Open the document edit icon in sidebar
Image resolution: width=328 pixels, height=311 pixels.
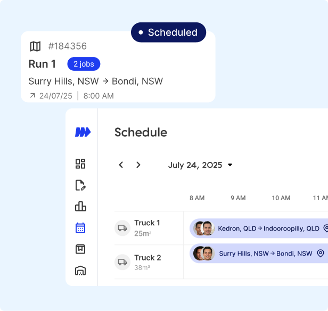point(80,185)
